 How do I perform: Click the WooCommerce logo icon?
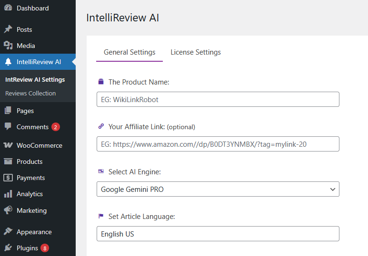point(8,145)
